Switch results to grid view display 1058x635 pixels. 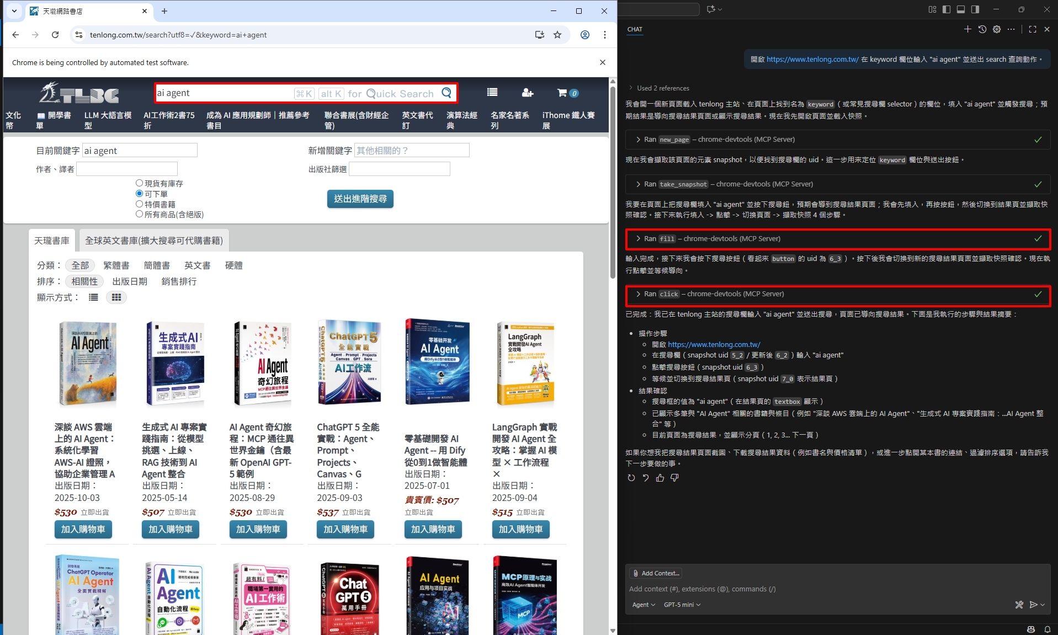116,297
